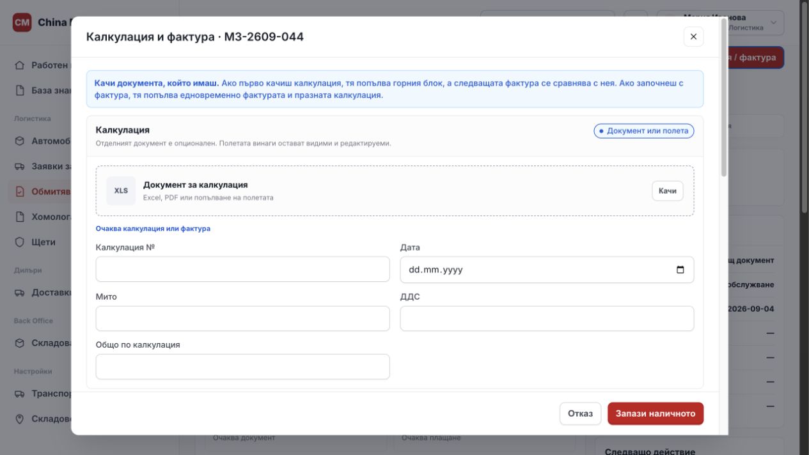Focus the Общо по калкулация input field

(x=242, y=367)
